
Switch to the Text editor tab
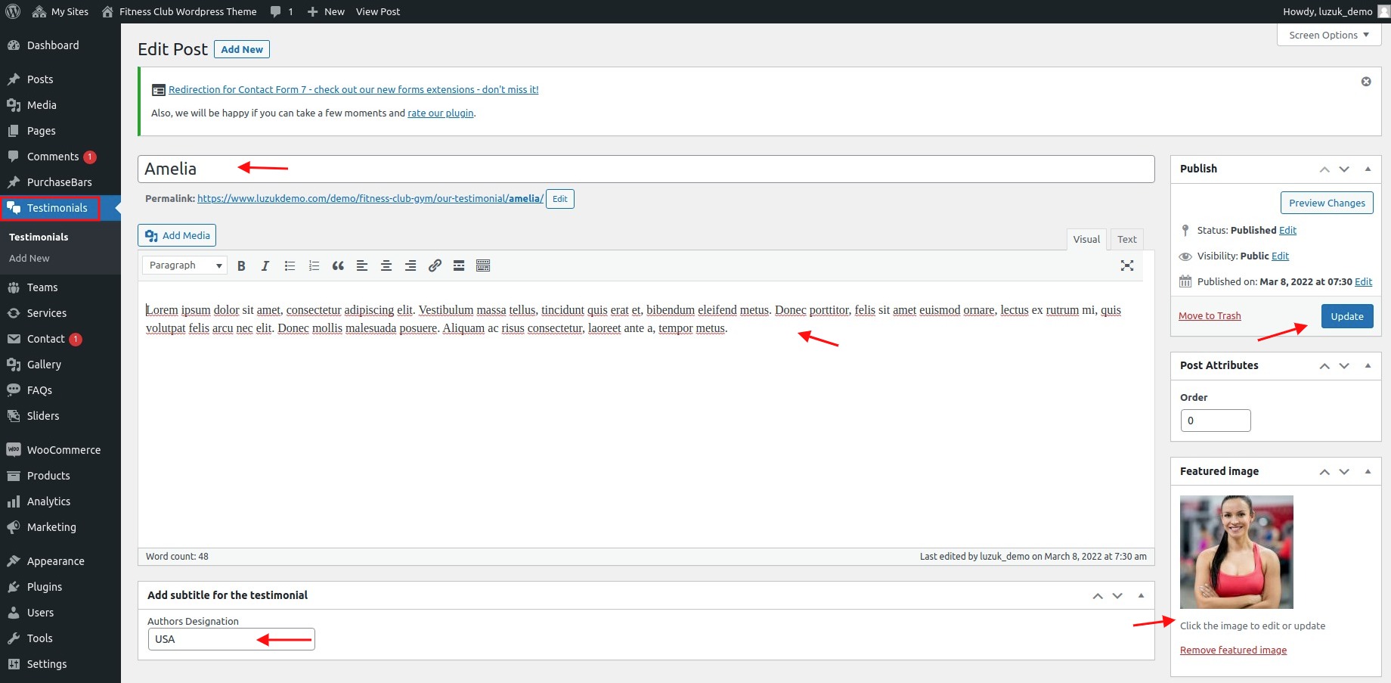(x=1126, y=239)
